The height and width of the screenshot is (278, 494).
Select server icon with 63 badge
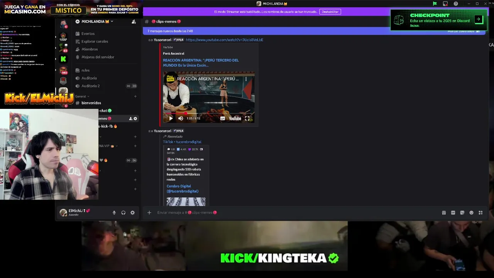[x=63, y=48]
